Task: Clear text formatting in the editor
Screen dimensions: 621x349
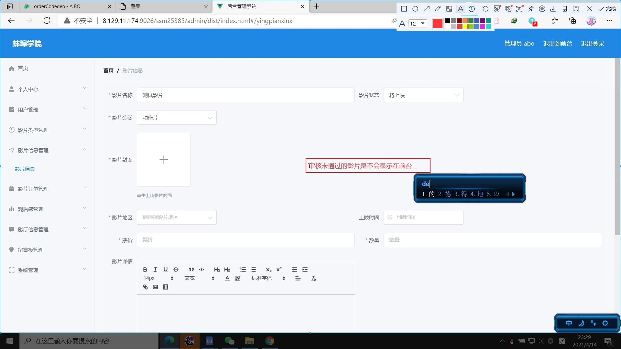Action: 314,278
